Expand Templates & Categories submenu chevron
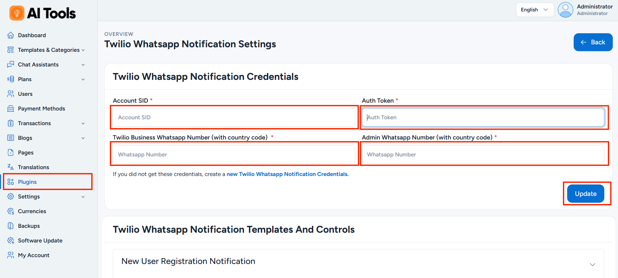The height and width of the screenshot is (278, 618). [x=83, y=50]
